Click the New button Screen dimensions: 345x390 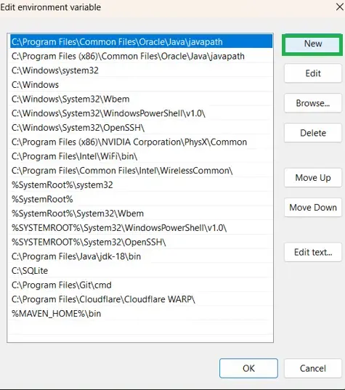[312, 44]
